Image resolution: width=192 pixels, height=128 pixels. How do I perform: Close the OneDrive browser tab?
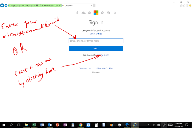91,6
